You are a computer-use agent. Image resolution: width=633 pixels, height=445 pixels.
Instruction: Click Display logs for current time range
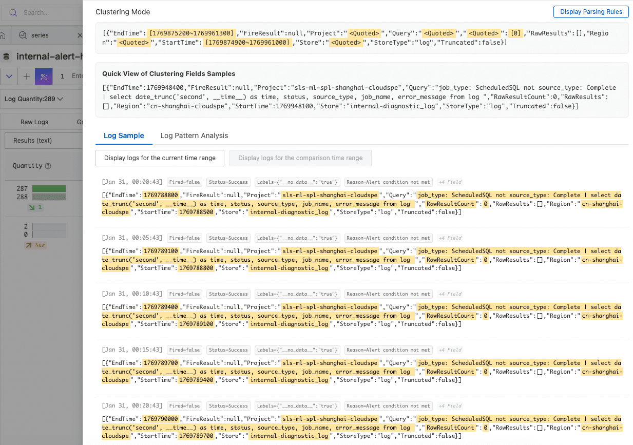point(160,158)
